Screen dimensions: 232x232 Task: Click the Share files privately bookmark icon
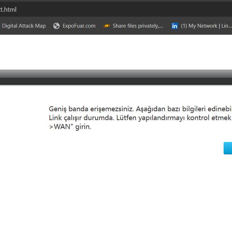[107, 26]
